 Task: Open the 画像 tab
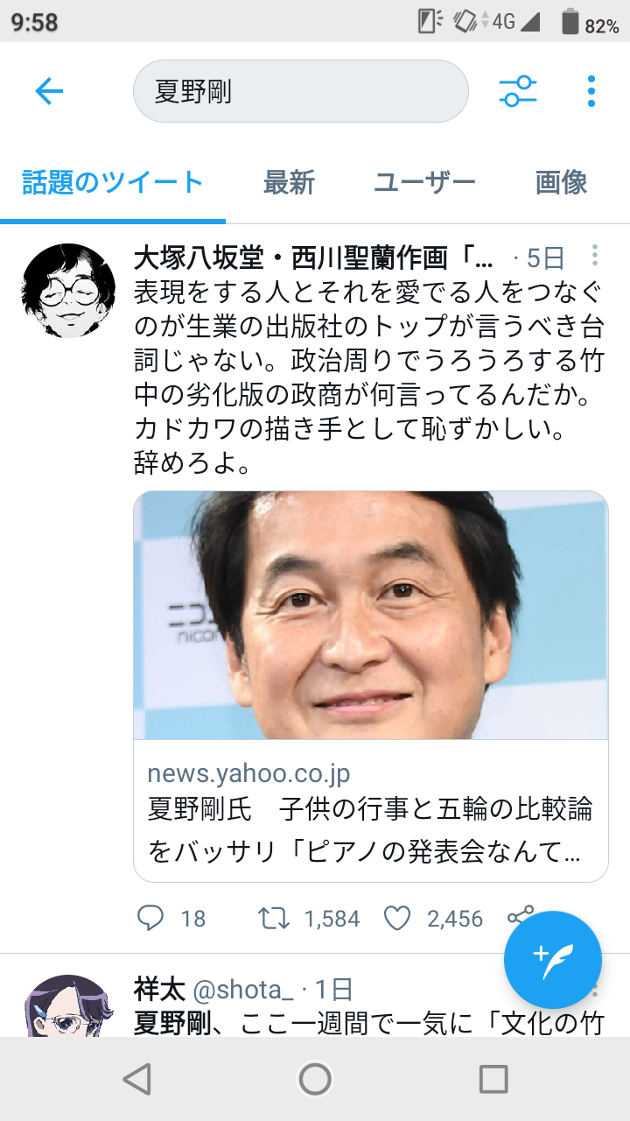pyautogui.click(x=561, y=183)
